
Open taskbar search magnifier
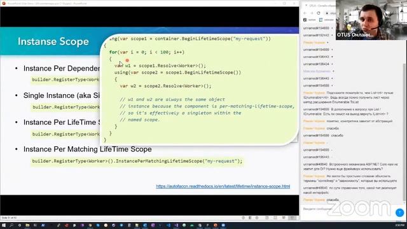[x=11, y=225]
